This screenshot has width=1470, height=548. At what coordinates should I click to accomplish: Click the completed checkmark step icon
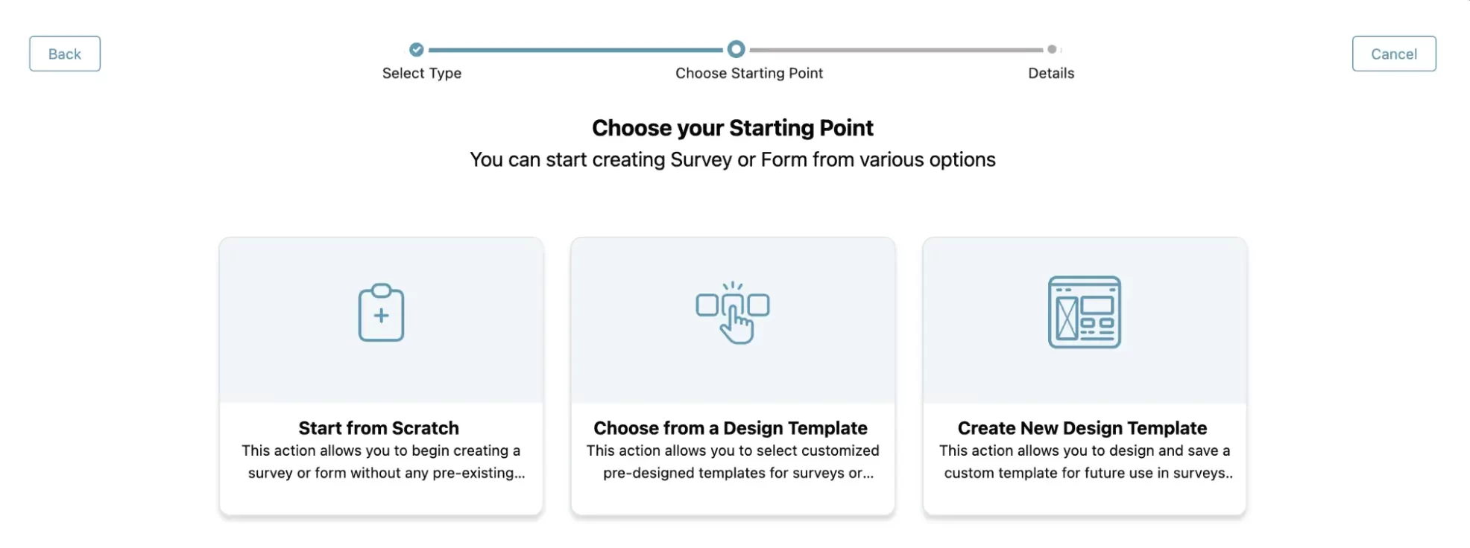point(417,50)
